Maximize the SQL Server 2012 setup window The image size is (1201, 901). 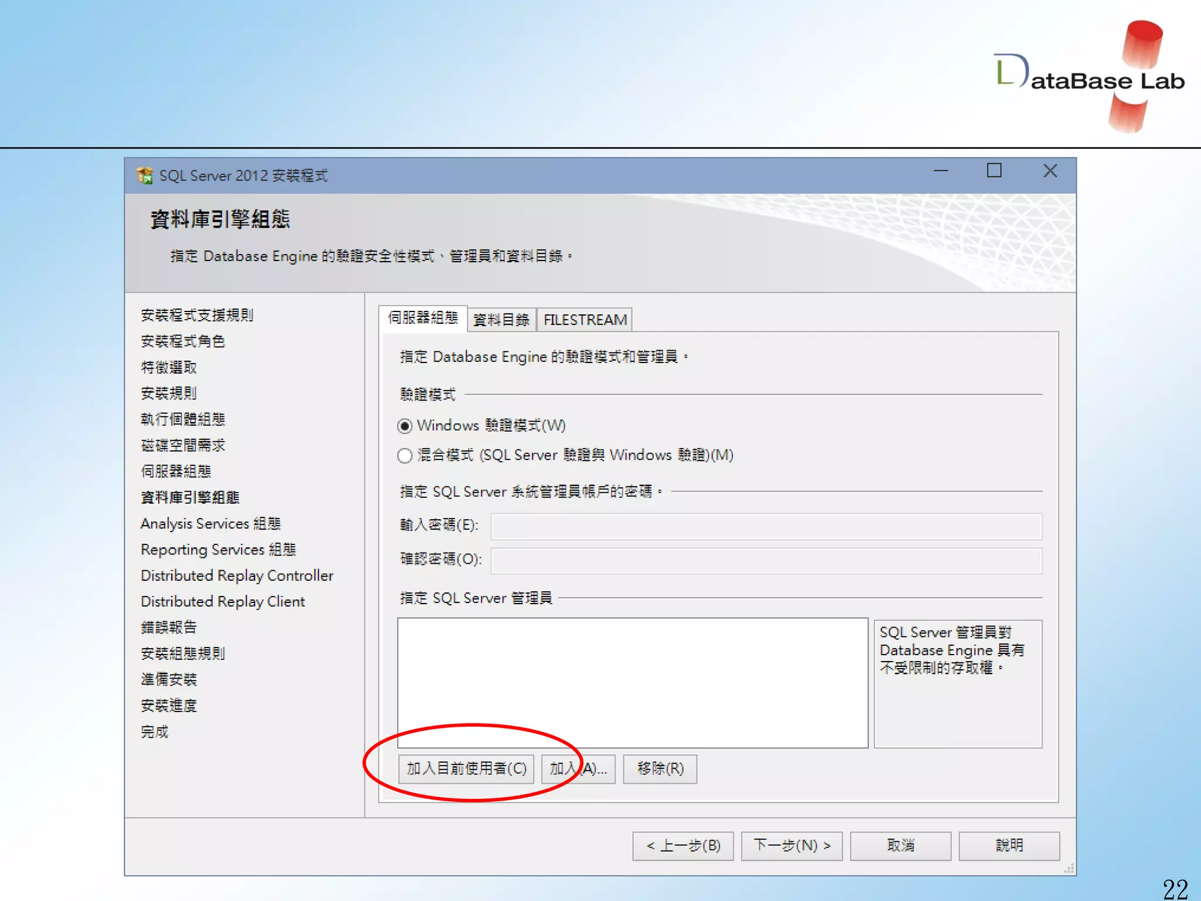click(994, 171)
